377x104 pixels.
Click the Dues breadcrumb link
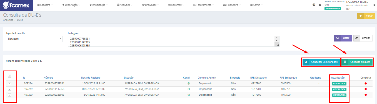coord(20,20)
